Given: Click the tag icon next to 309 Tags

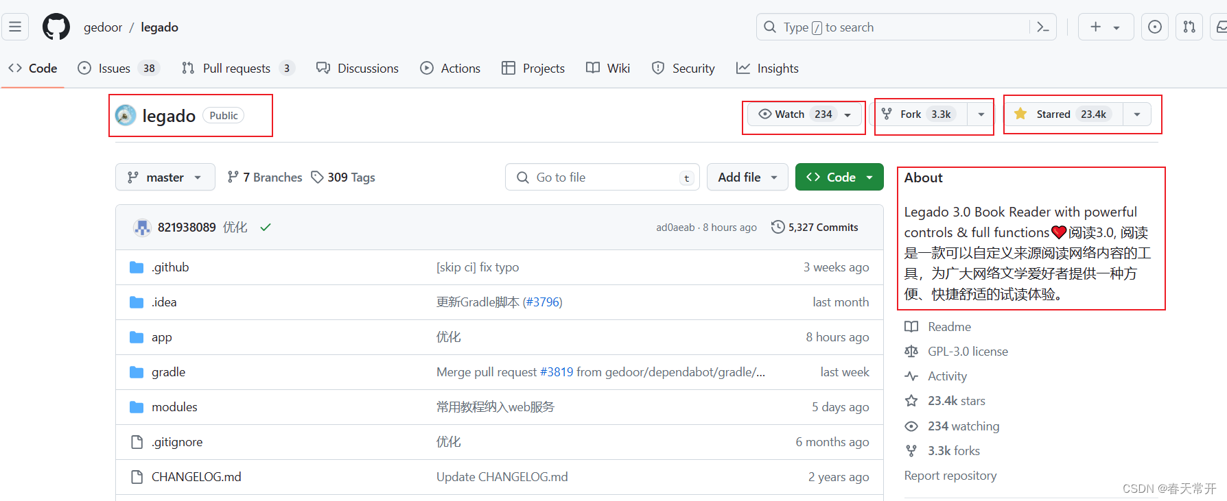Looking at the screenshot, I should pyautogui.click(x=317, y=178).
